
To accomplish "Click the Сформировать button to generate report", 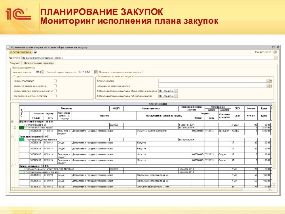I will 21,52.
